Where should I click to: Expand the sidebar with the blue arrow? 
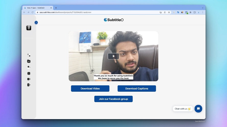pos(36,22)
